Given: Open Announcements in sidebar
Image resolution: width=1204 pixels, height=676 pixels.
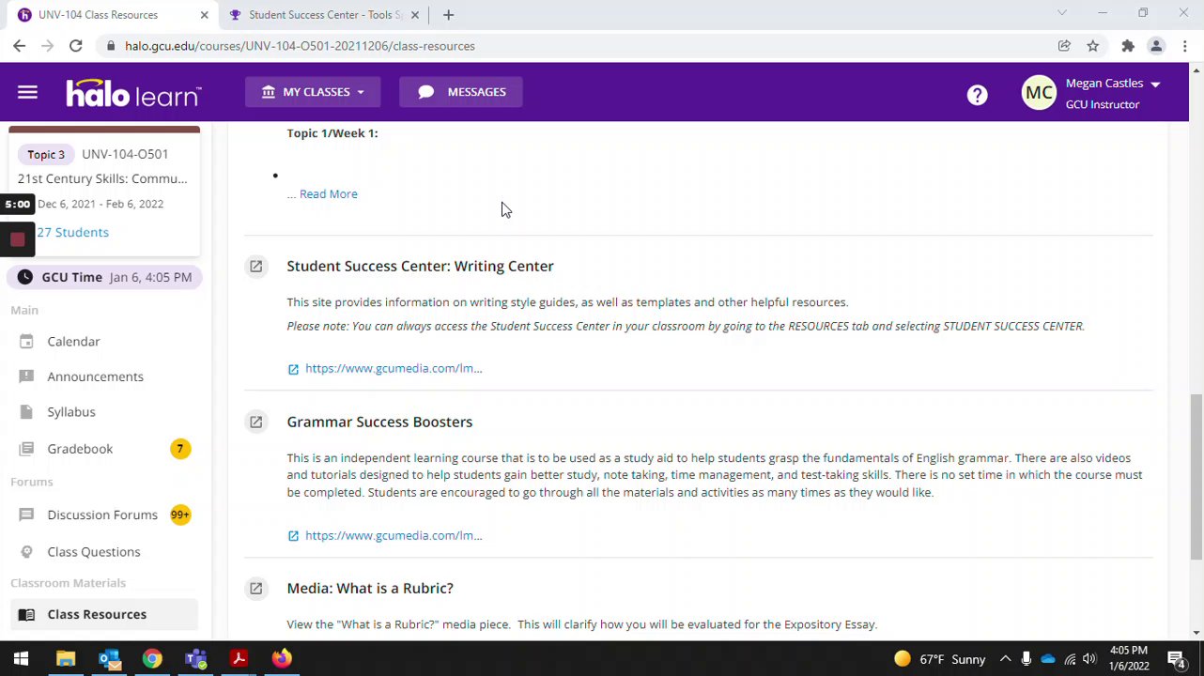Looking at the screenshot, I should [95, 377].
